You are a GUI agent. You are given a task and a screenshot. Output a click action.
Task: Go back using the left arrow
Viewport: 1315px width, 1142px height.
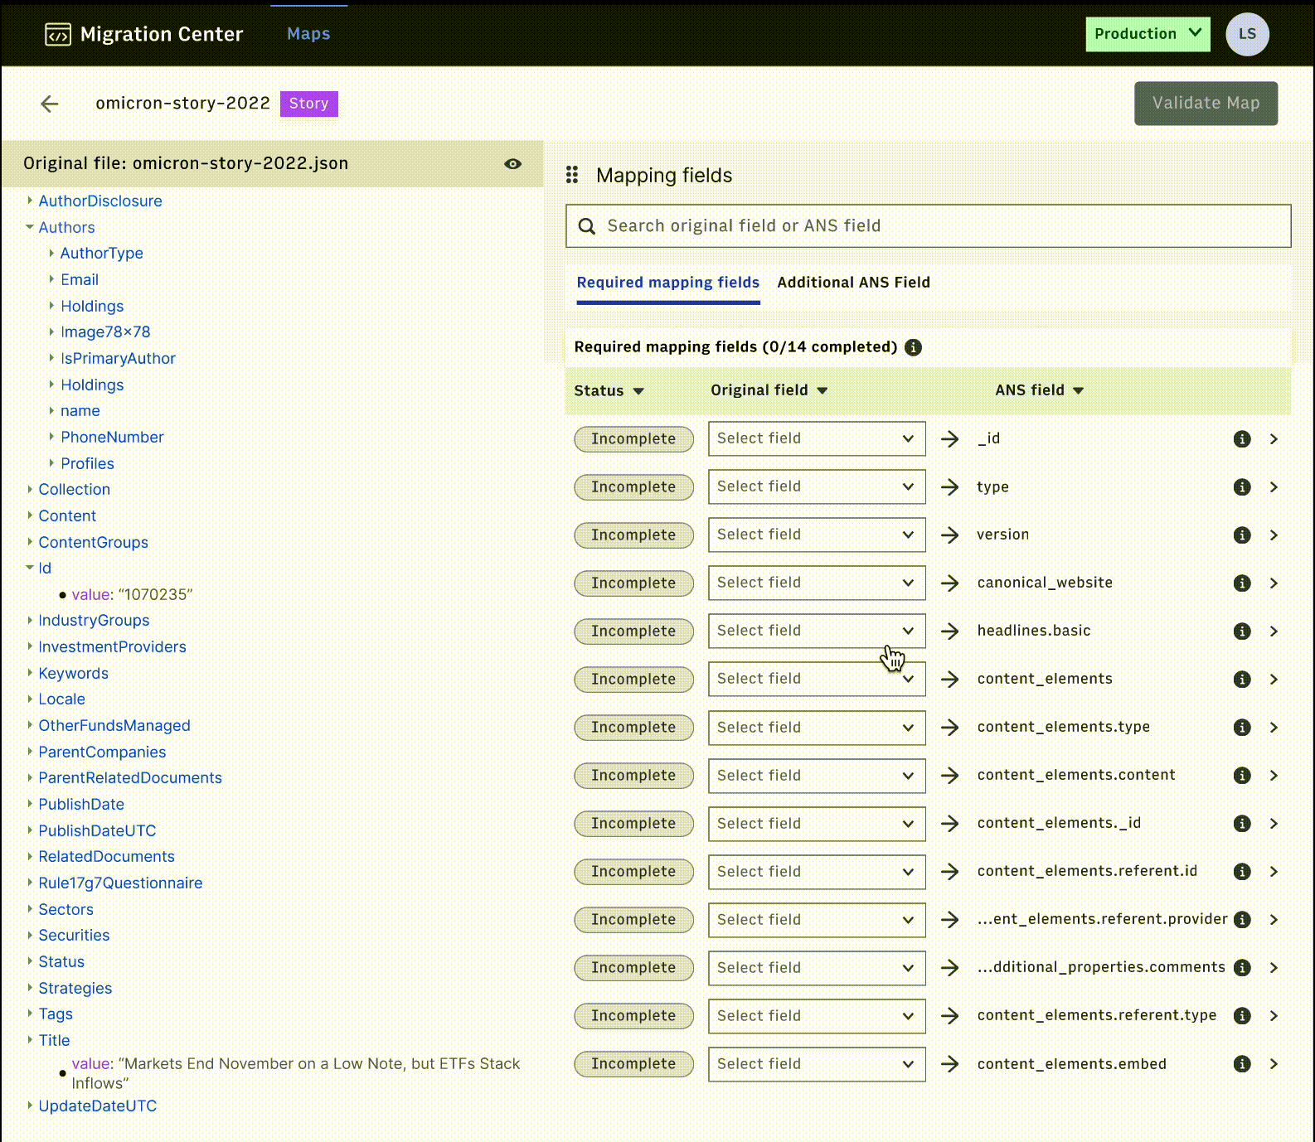[50, 104]
